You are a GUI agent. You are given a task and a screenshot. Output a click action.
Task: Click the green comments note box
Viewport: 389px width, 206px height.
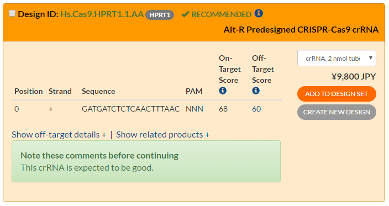pyautogui.click(x=146, y=161)
